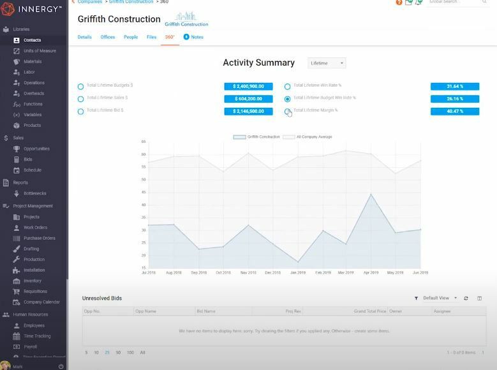Go to the Bottlenecks report
The width and height of the screenshot is (497, 370).
click(x=34, y=193)
